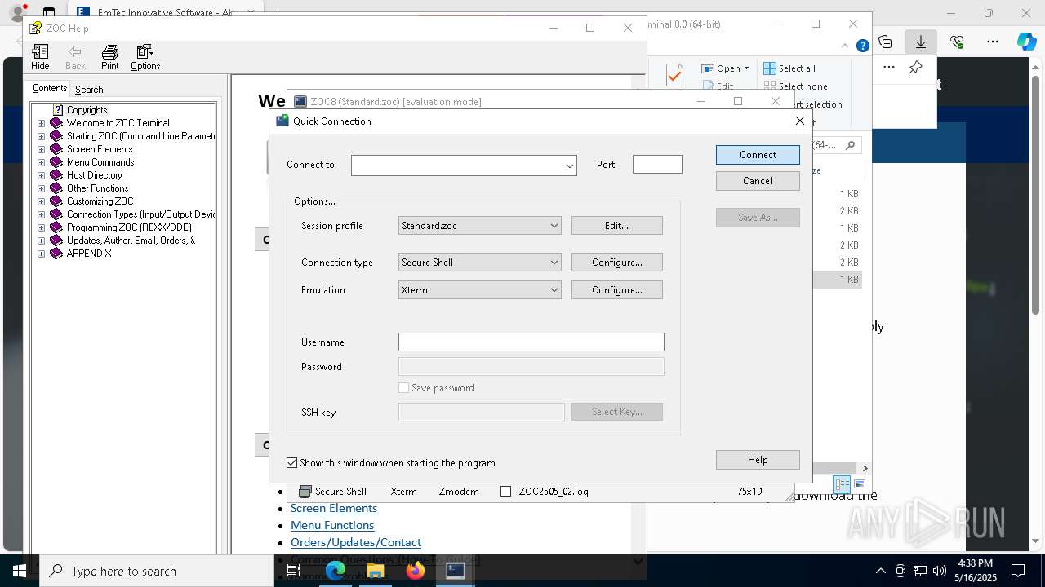The height and width of the screenshot is (587, 1045).
Task: Click the search magnifier in file window
Action: [850, 145]
